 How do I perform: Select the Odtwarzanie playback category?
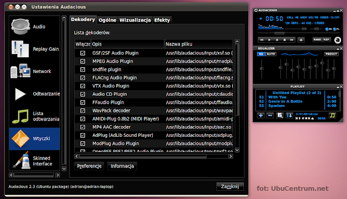(x=35, y=94)
